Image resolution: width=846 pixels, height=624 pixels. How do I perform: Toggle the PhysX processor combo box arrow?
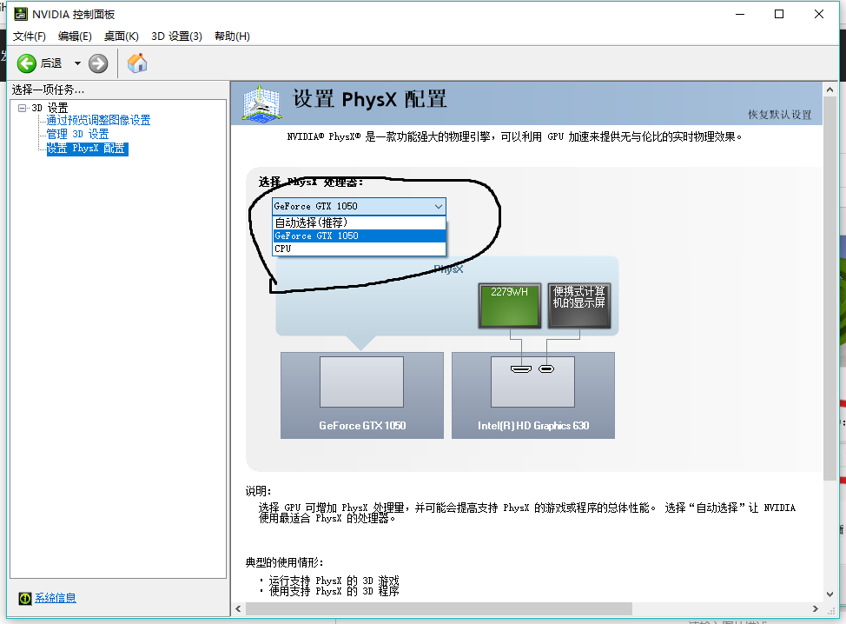[x=438, y=206]
